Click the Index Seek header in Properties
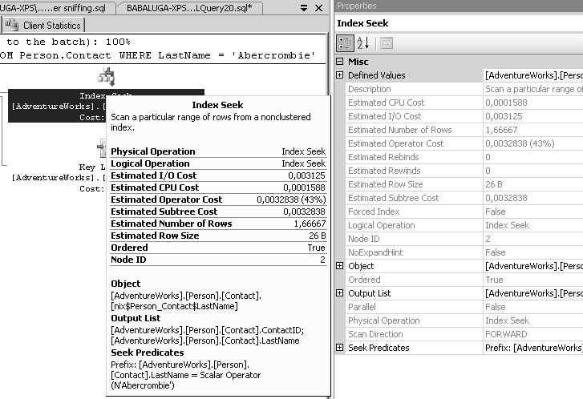 click(362, 23)
